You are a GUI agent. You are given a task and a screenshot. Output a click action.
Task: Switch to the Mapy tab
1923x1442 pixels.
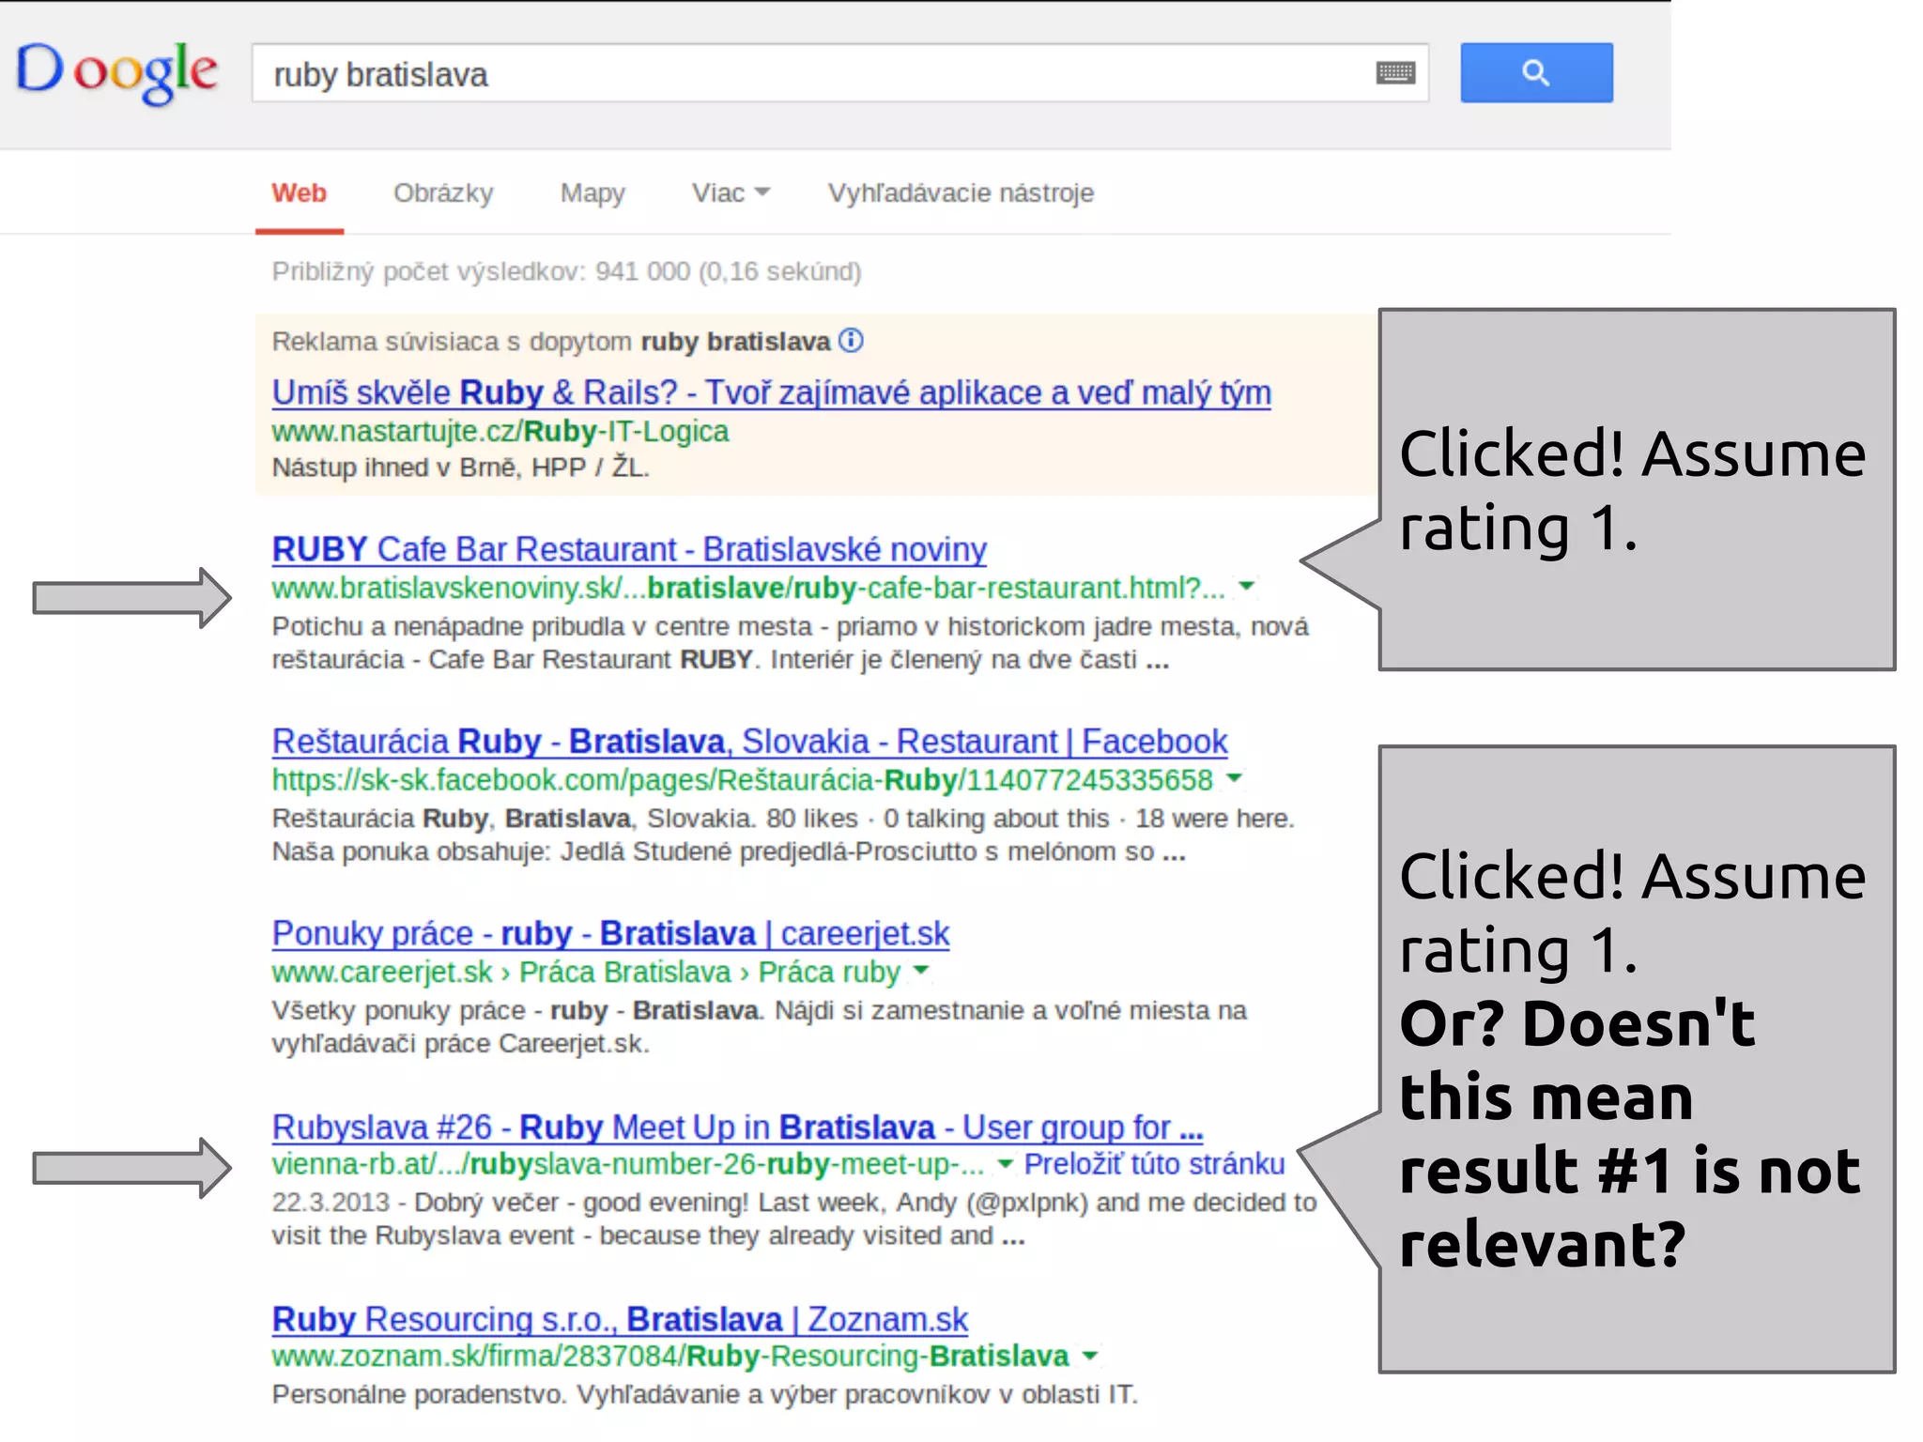592,192
